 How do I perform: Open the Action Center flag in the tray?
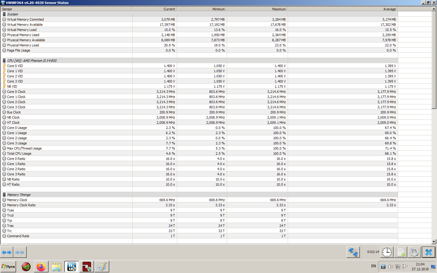pos(405,267)
